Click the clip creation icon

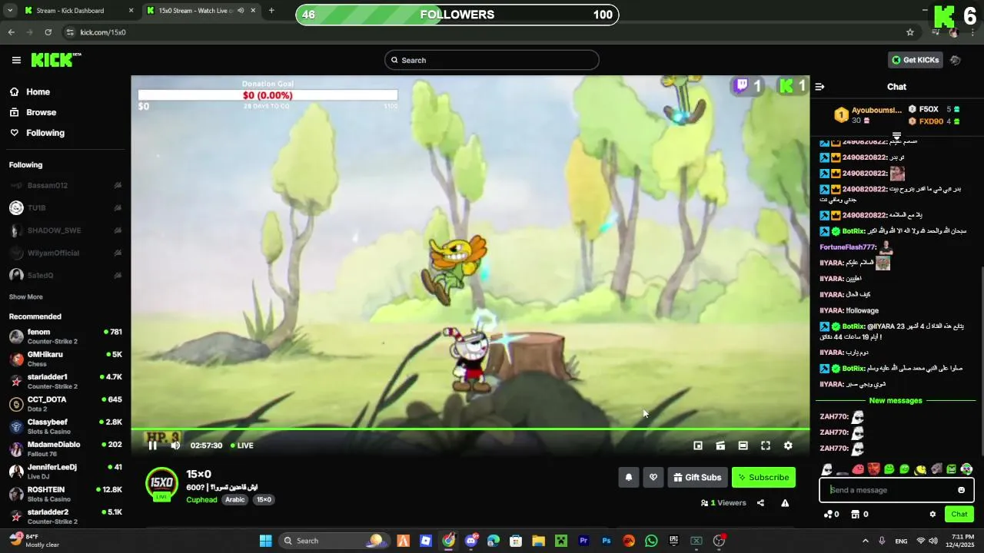[720, 445]
